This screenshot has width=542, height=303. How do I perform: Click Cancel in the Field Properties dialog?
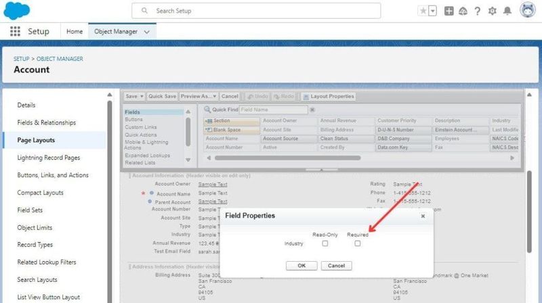click(x=336, y=266)
